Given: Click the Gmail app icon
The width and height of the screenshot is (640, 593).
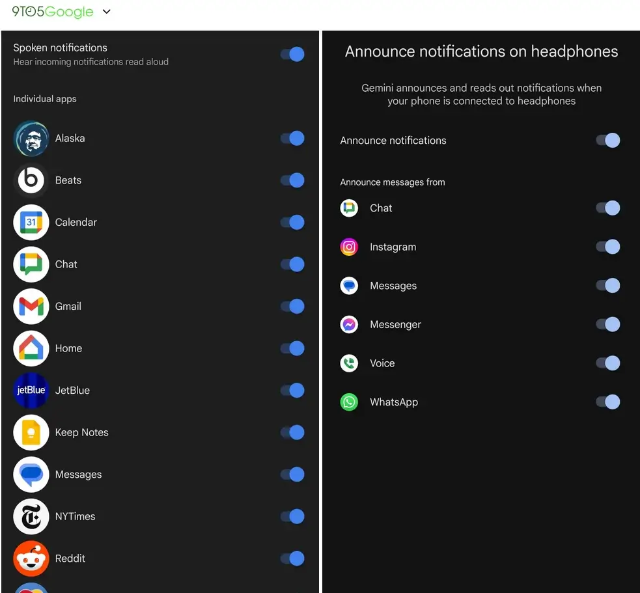Looking at the screenshot, I should point(31,307).
